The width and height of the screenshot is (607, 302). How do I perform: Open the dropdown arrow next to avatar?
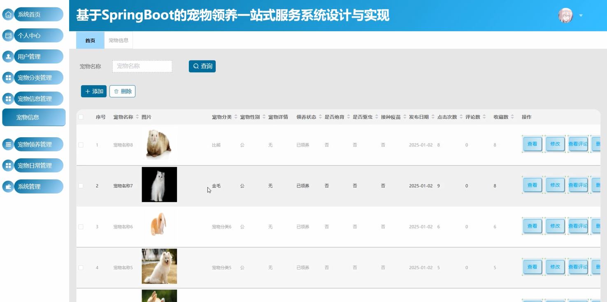pyautogui.click(x=581, y=16)
